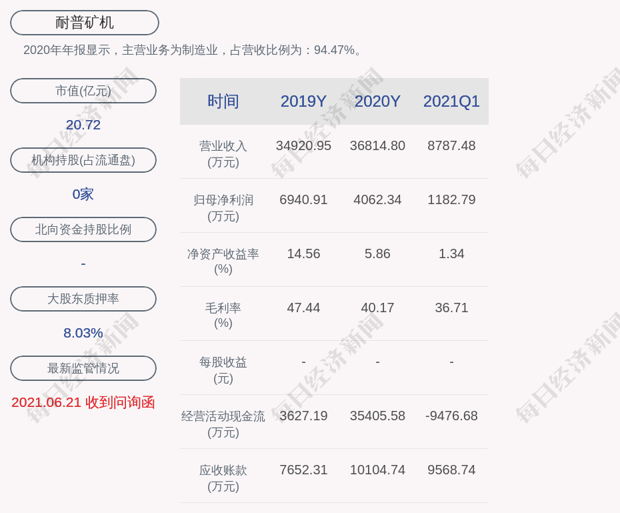Click the 净资产收益率(%) row label

click(x=223, y=262)
